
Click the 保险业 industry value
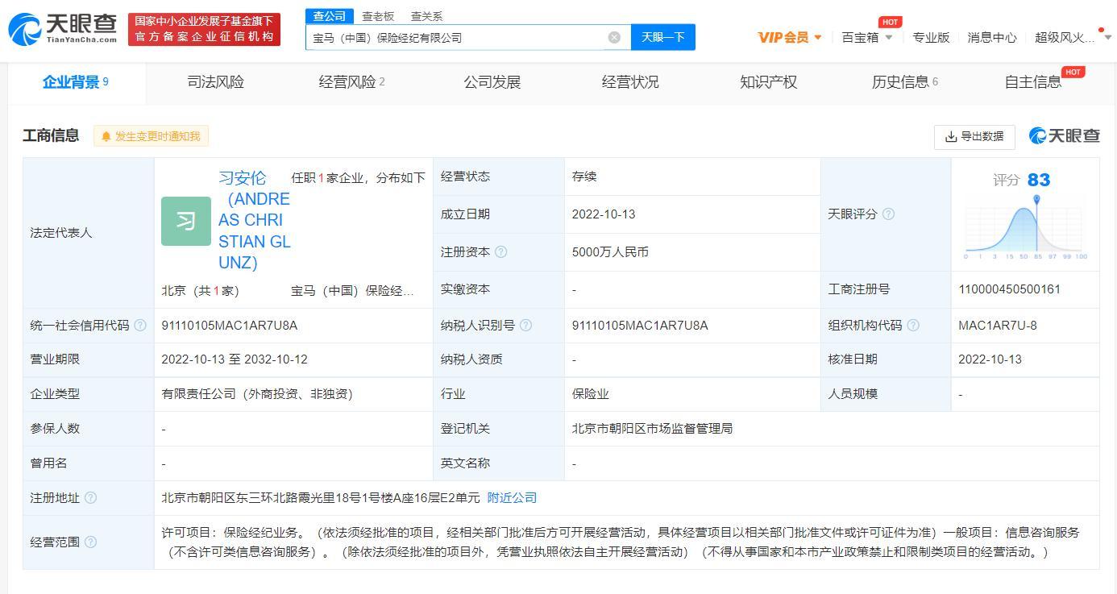point(591,394)
